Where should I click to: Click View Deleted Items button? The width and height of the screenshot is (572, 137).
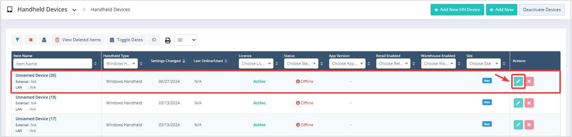(x=78, y=40)
